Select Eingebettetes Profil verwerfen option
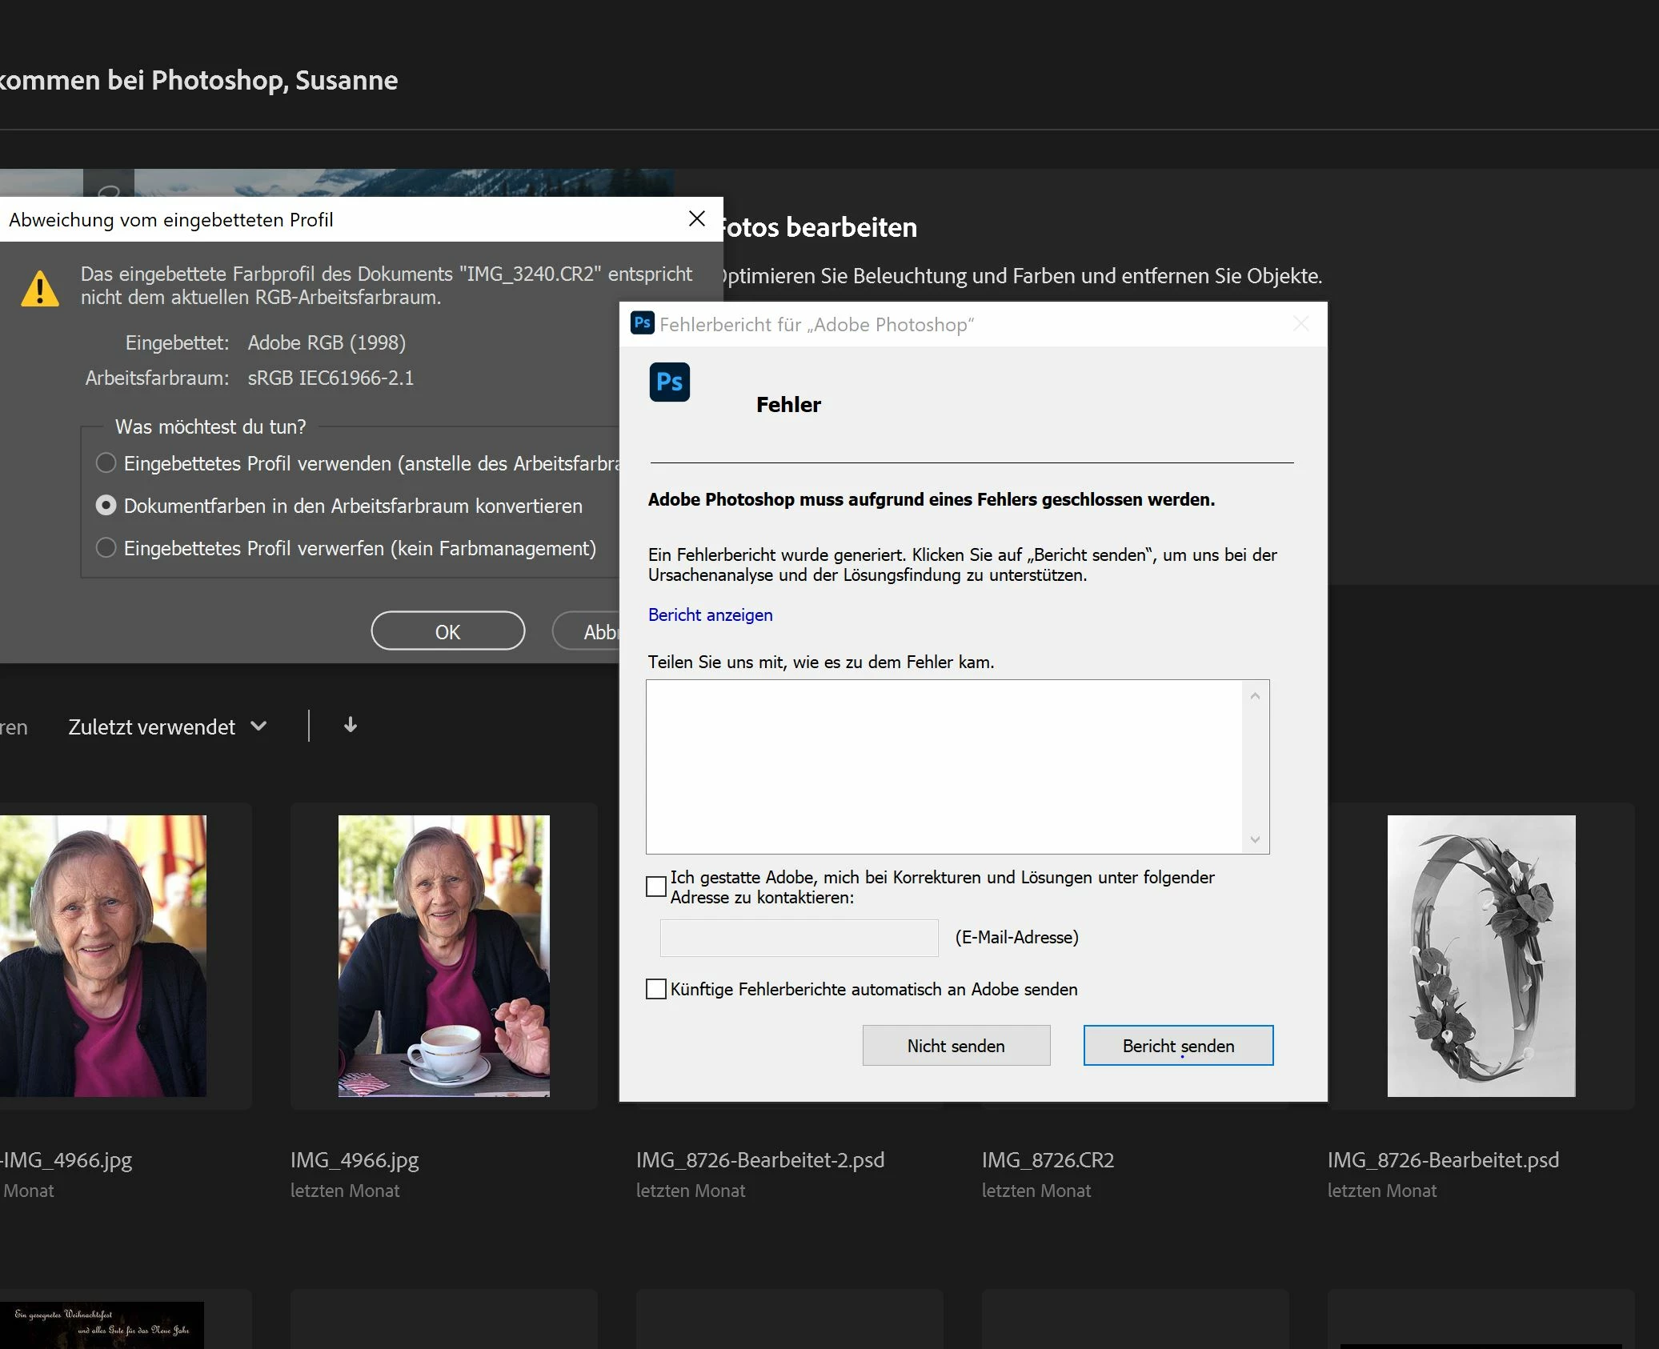Image resolution: width=1659 pixels, height=1349 pixels. 106,548
